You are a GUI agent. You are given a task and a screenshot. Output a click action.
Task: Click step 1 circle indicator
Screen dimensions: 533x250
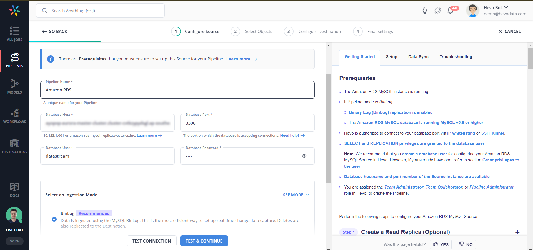176,32
